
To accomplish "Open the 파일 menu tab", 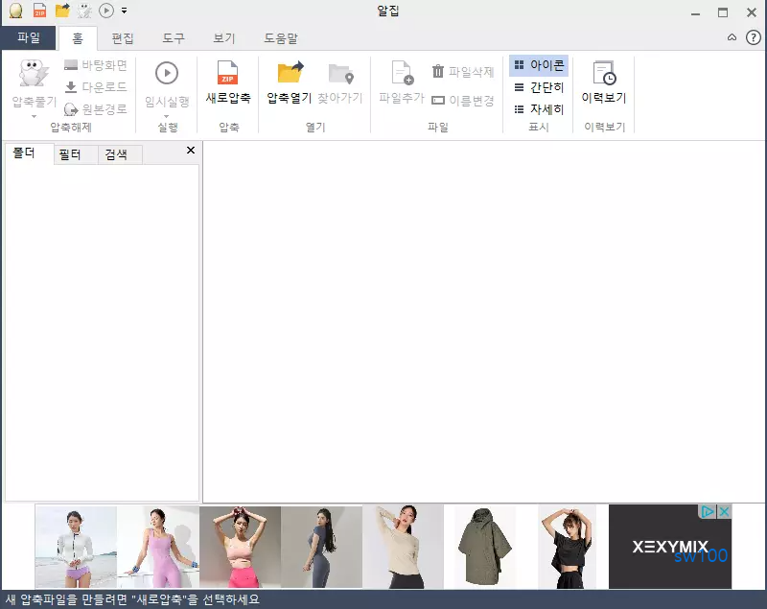I will pyautogui.click(x=28, y=37).
